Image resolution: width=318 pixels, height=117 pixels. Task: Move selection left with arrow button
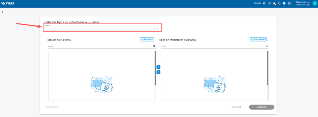click(159, 72)
